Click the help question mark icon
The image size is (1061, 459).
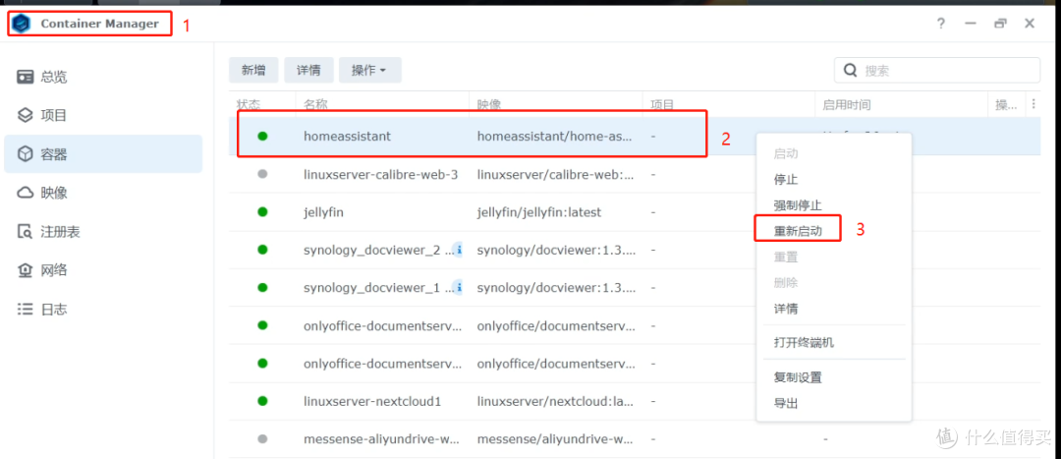pos(942,24)
